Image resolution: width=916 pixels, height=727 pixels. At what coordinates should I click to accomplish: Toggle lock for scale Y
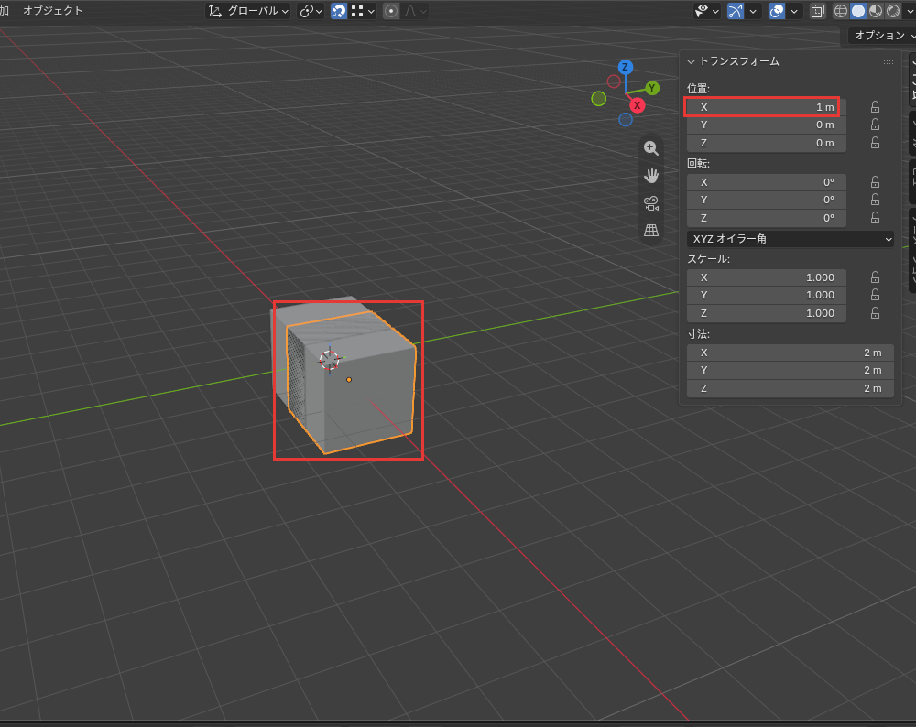(875, 295)
